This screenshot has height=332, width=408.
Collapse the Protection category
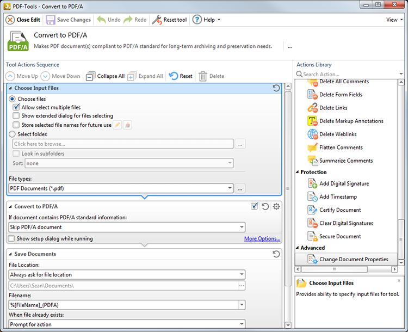[x=298, y=172]
